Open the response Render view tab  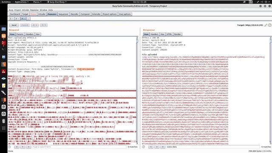tap(178, 34)
